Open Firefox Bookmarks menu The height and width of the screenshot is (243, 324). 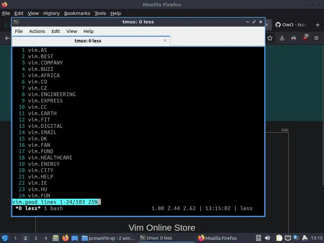click(x=77, y=13)
